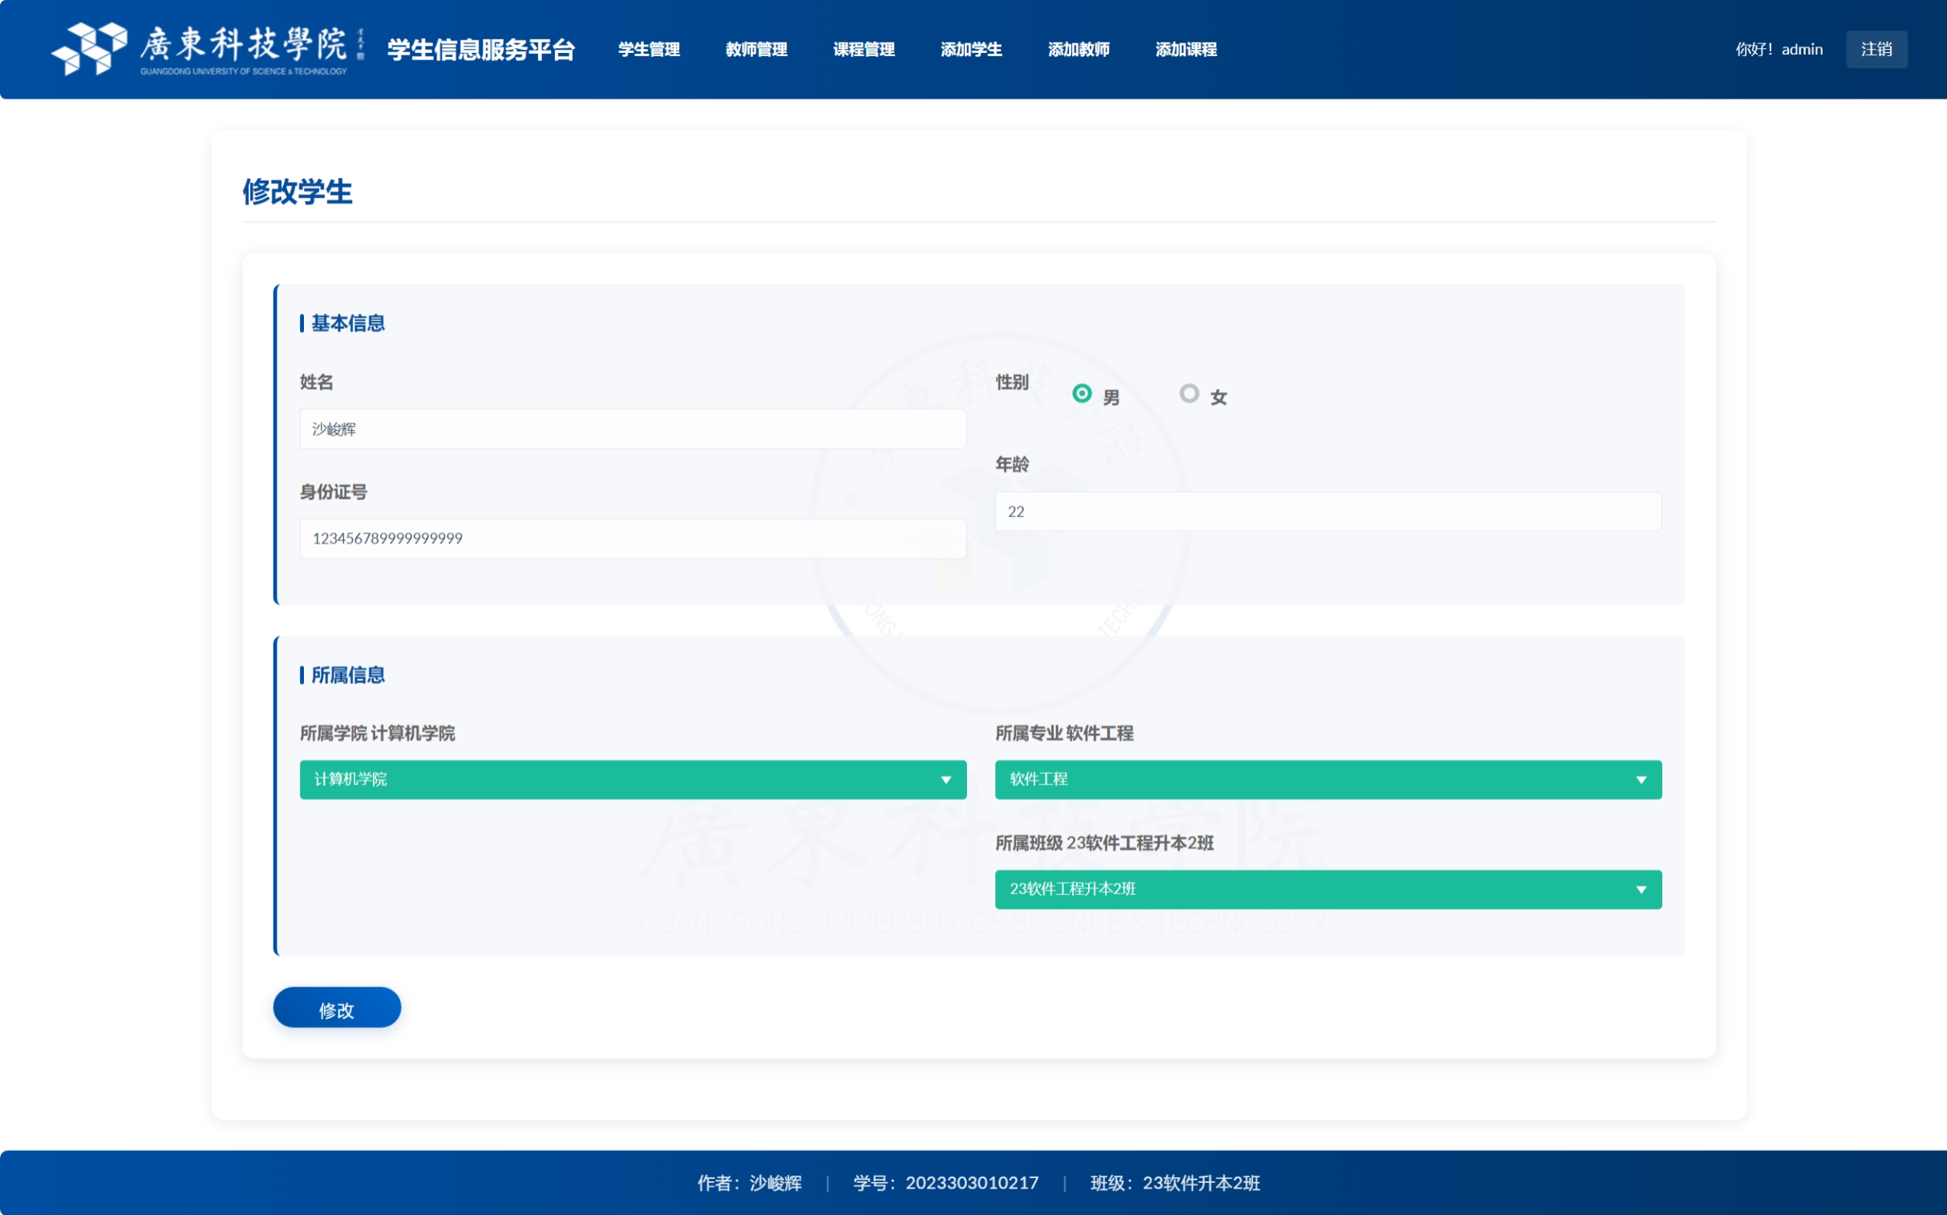1947x1215 pixels.
Task: Open the 软件工程 major dropdown
Action: [1327, 780]
